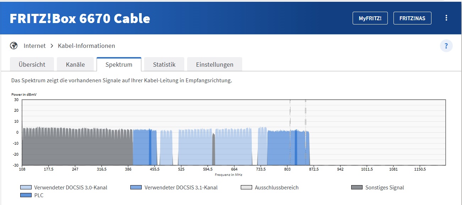Image resolution: width=462 pixels, height=205 pixels.
Task: Click the Verwendeter DOCSIS 3.1-Kanal label
Action: [x=181, y=188]
